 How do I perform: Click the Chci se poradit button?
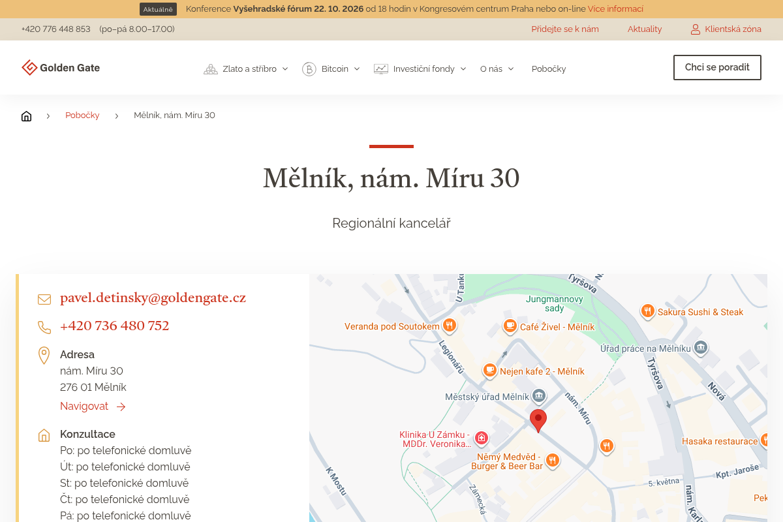point(717,67)
